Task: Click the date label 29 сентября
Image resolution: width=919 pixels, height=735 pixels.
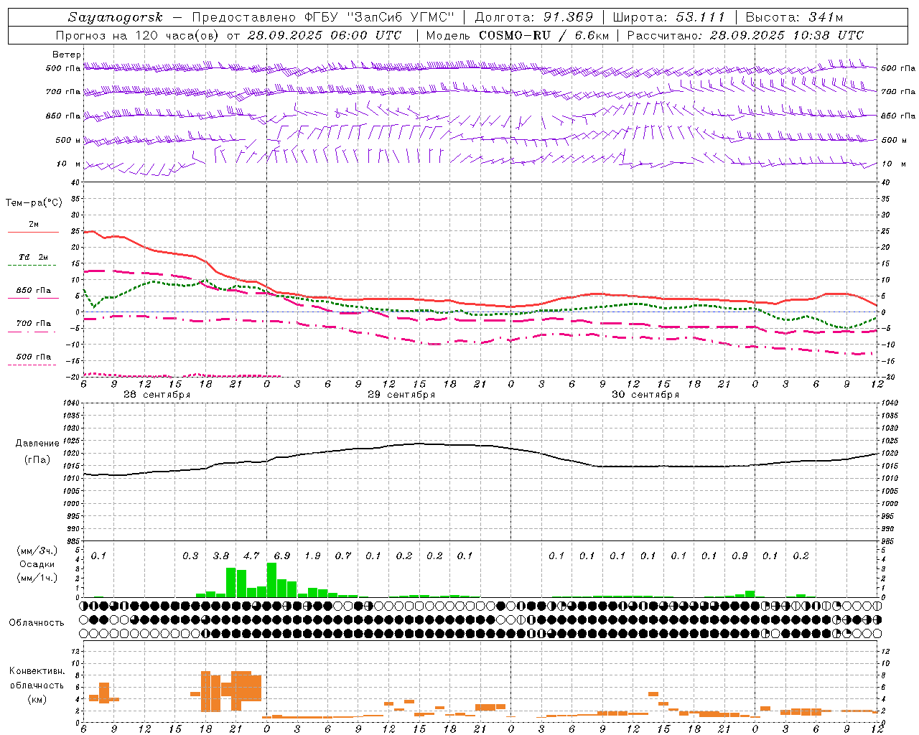Action: [401, 395]
